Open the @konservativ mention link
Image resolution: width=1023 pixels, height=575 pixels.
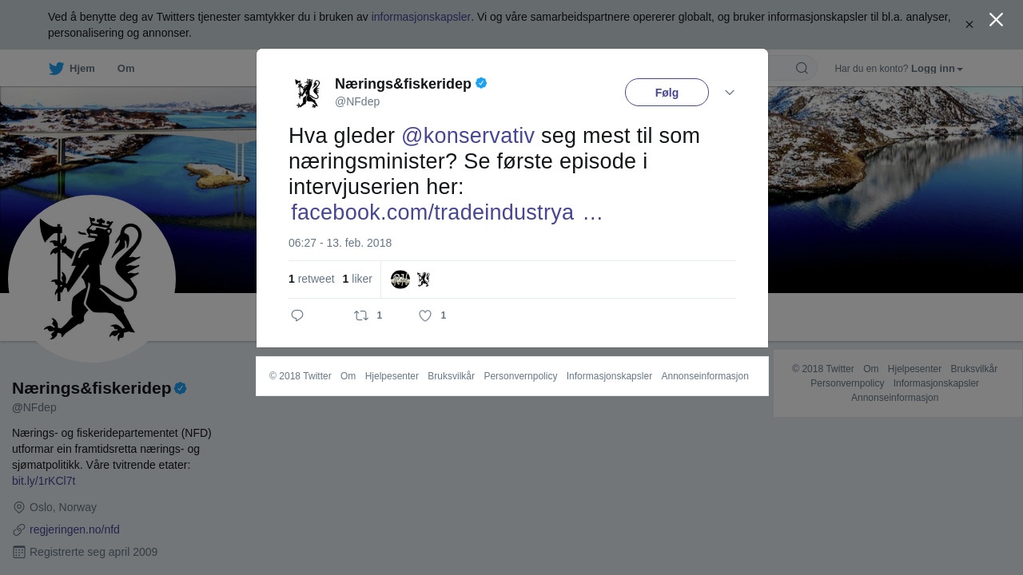tap(468, 136)
